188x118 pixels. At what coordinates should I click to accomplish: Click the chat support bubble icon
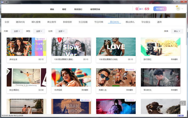(182, 103)
